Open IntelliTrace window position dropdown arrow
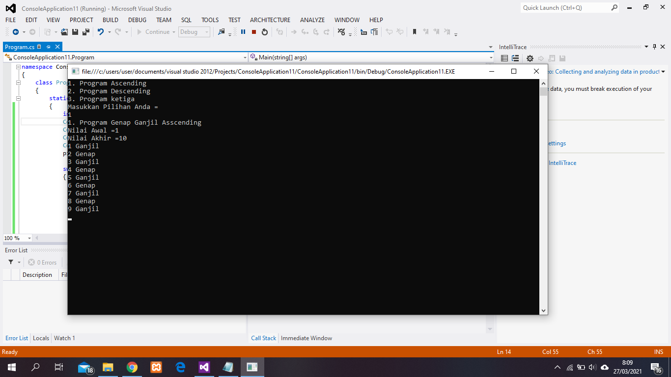This screenshot has height=377, width=671. (646, 47)
